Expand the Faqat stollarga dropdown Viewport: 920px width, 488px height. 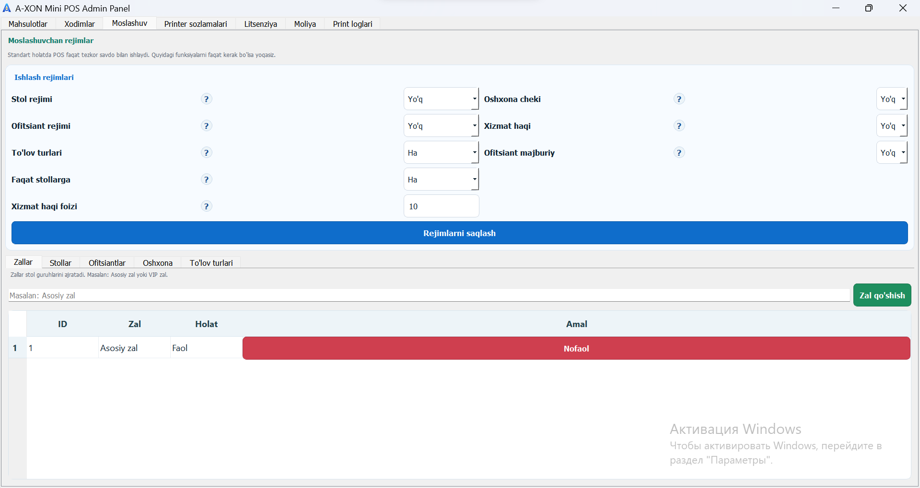[441, 180]
